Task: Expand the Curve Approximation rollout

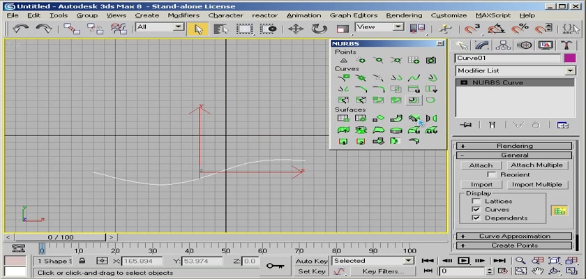Action: tap(514, 236)
